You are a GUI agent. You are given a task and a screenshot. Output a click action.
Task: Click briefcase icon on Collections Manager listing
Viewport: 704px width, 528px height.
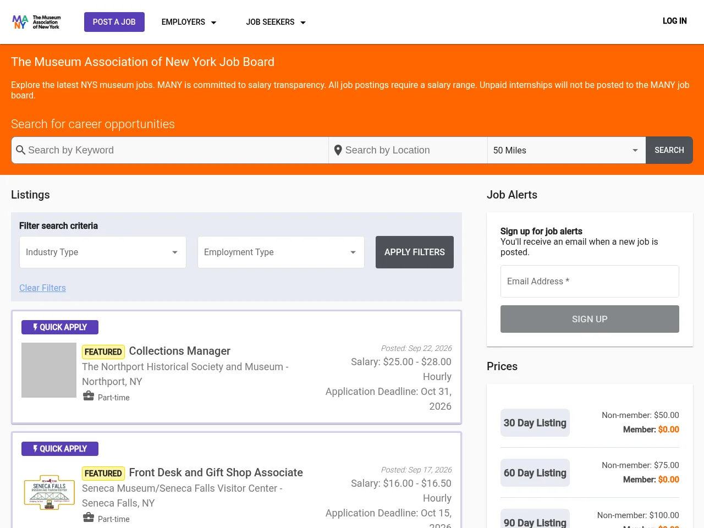89,396
